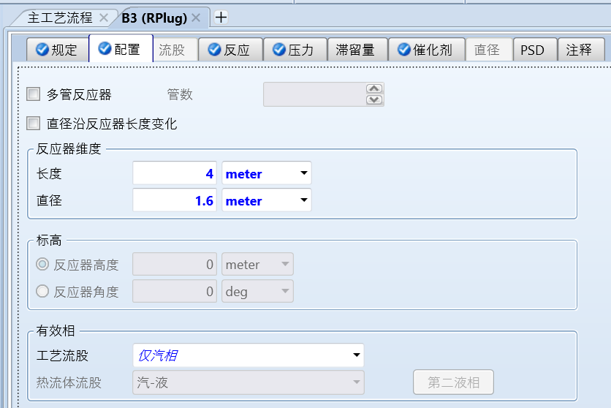611x408 pixels.
Task: Add a new tab with plus icon
Action: tap(221, 17)
